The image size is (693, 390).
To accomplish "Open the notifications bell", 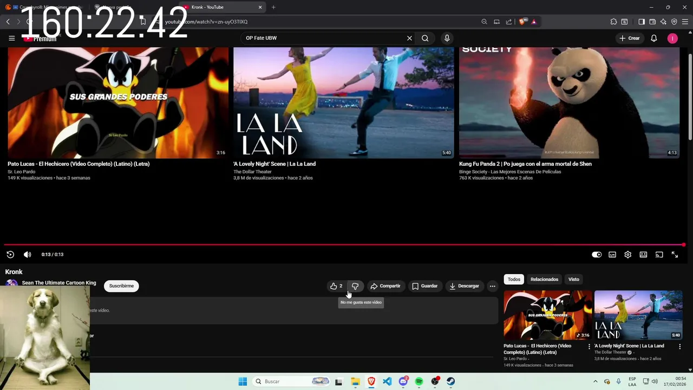I will pyautogui.click(x=654, y=38).
